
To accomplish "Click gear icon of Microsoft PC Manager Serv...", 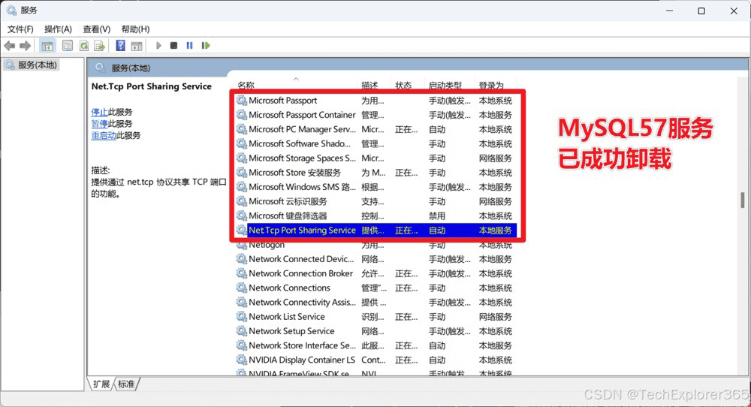I will (242, 129).
